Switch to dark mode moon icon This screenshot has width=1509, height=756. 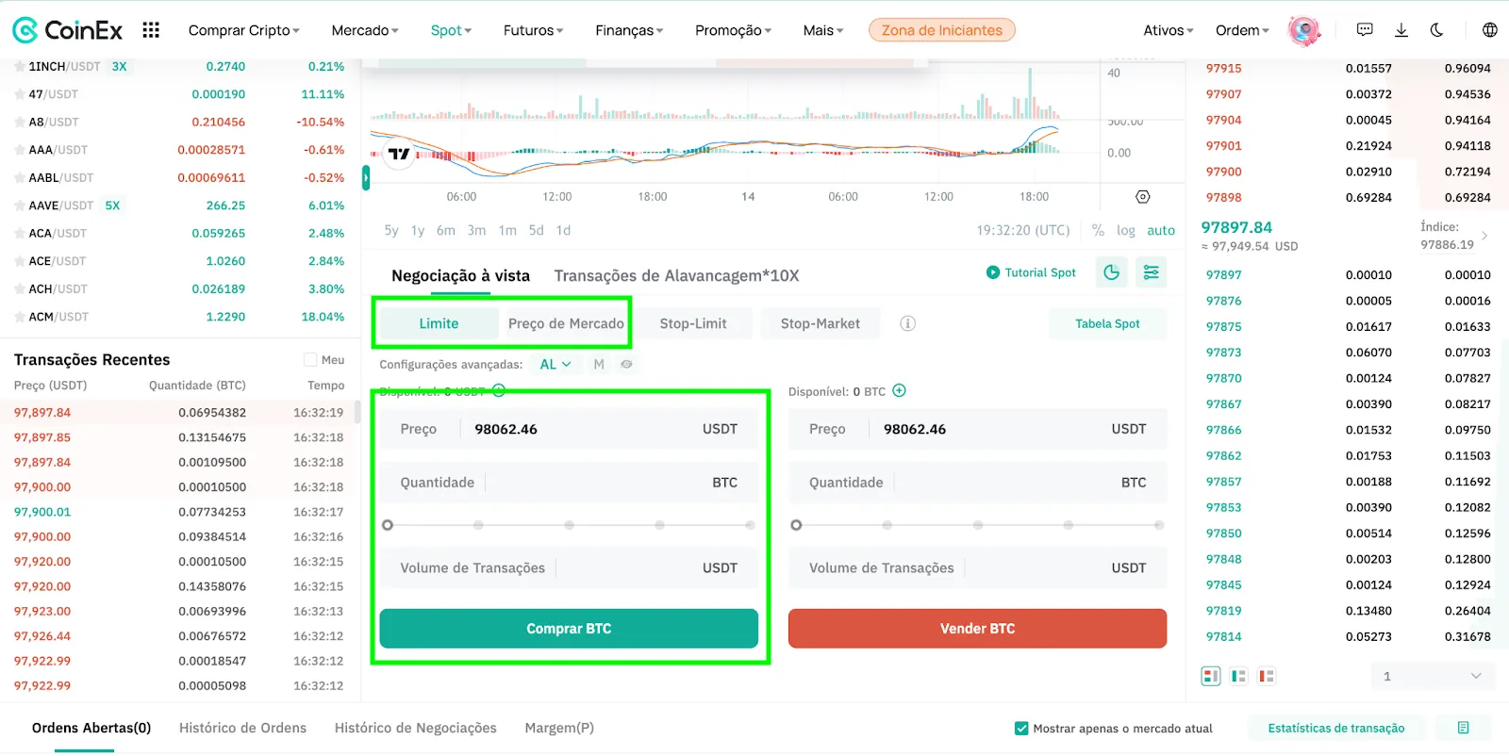click(x=1436, y=30)
